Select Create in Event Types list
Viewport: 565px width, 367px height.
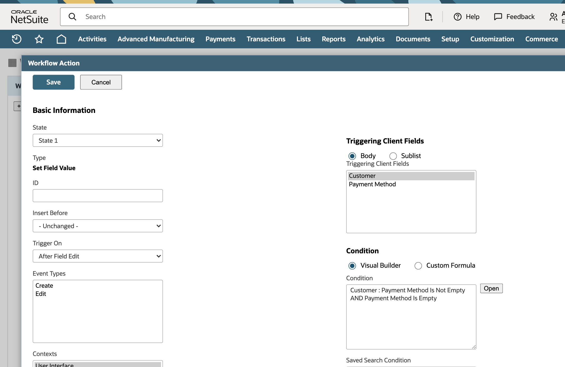pos(98,286)
